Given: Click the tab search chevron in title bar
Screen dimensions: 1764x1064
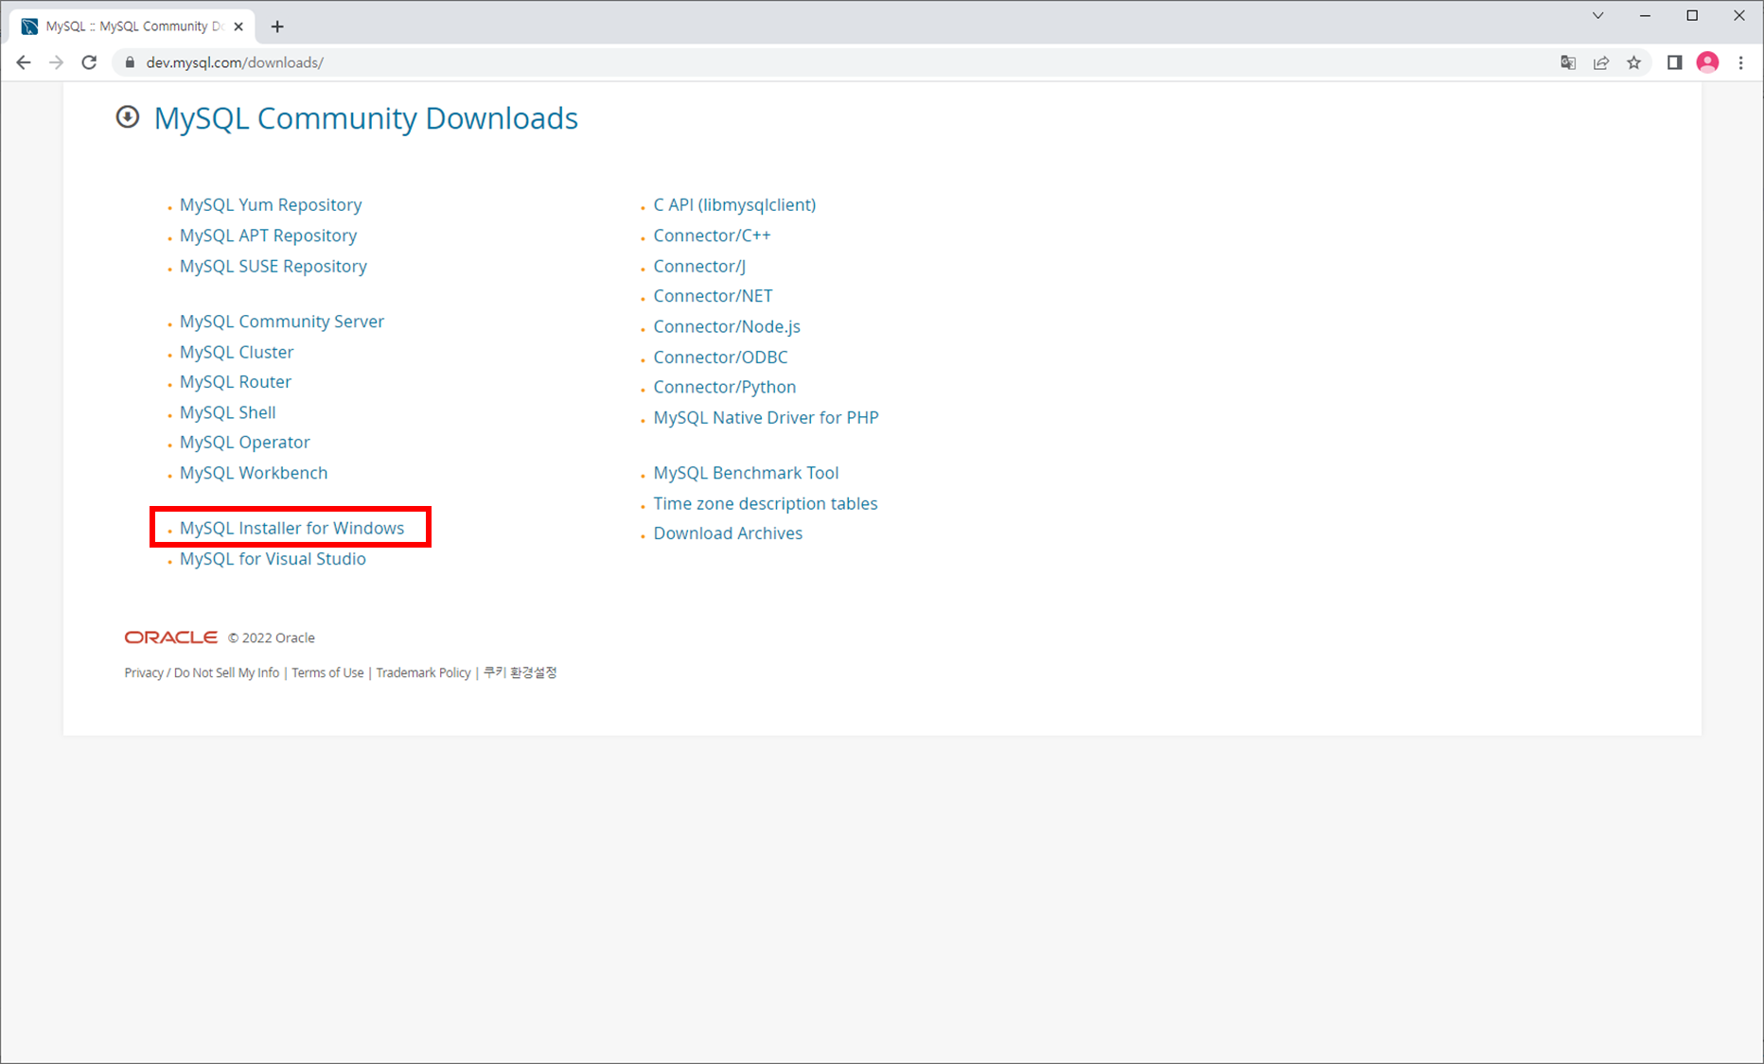Looking at the screenshot, I should (x=1598, y=15).
